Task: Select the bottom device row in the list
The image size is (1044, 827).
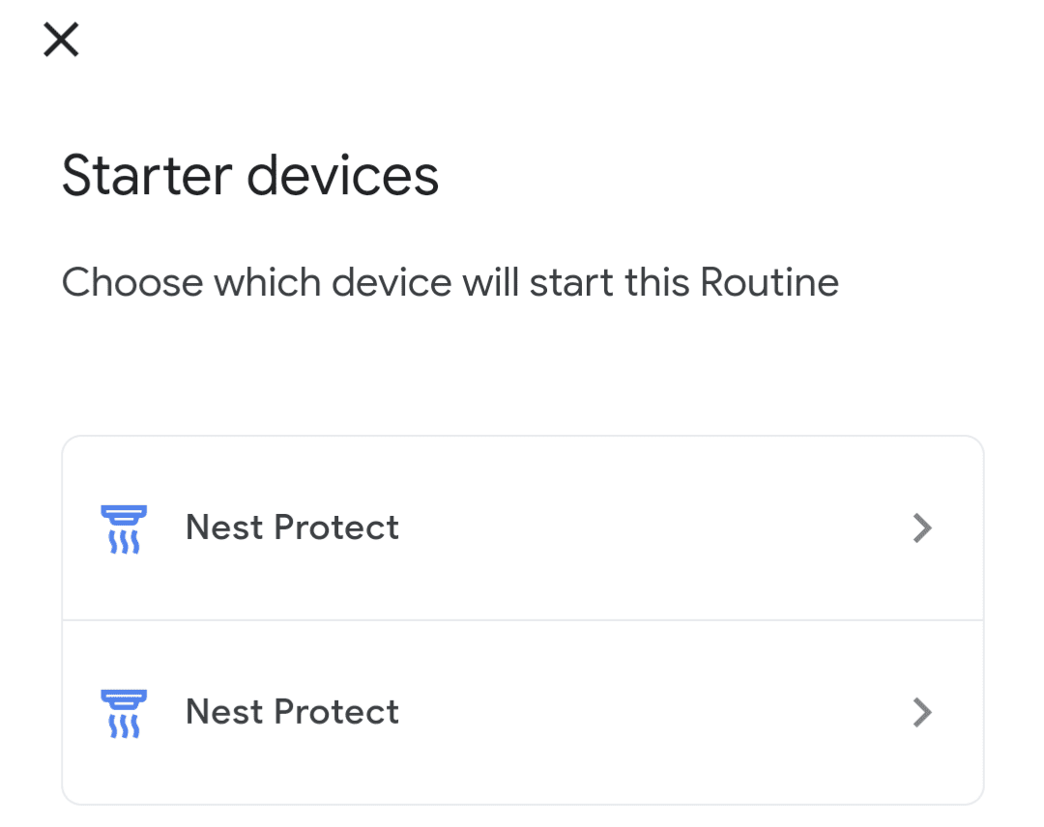Action: click(522, 712)
